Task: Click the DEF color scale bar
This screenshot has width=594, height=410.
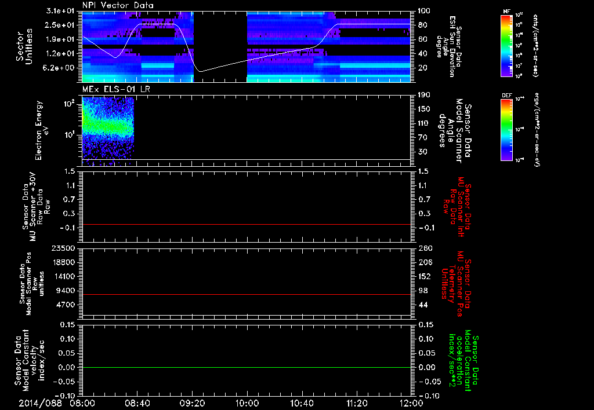Action: (506, 129)
